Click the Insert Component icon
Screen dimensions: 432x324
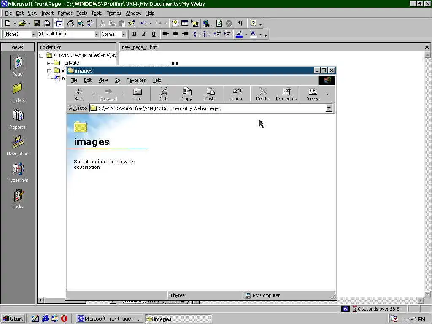pos(175,24)
